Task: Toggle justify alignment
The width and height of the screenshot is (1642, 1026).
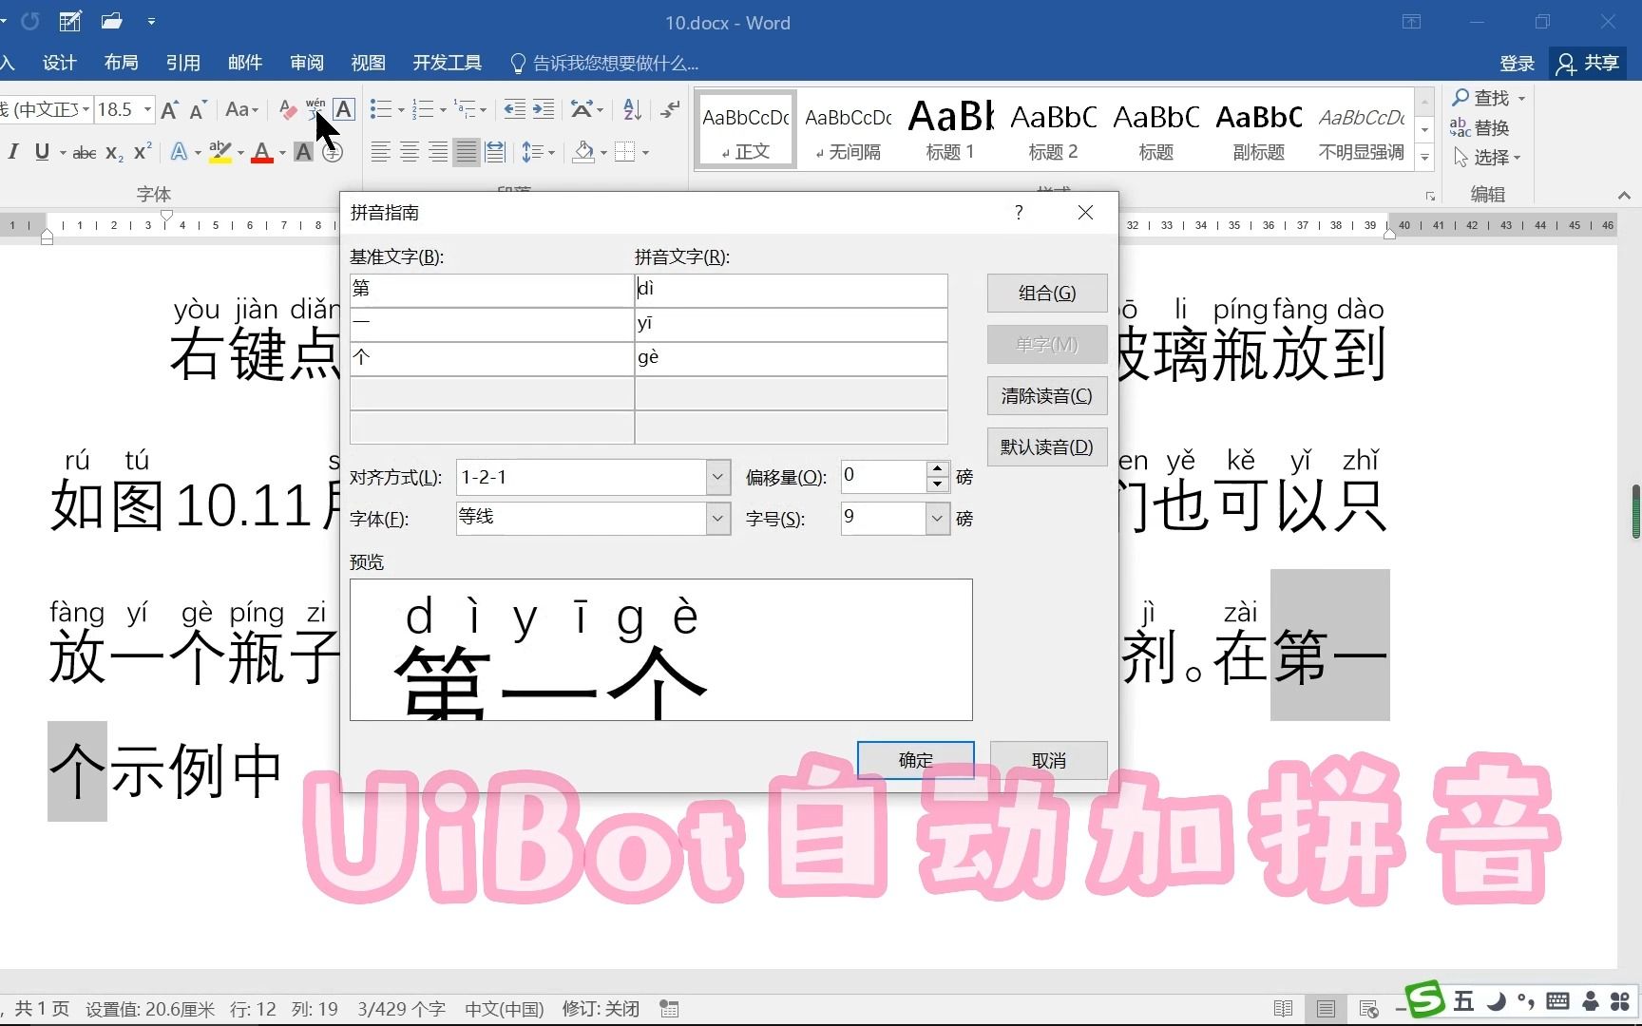Action: (x=466, y=152)
